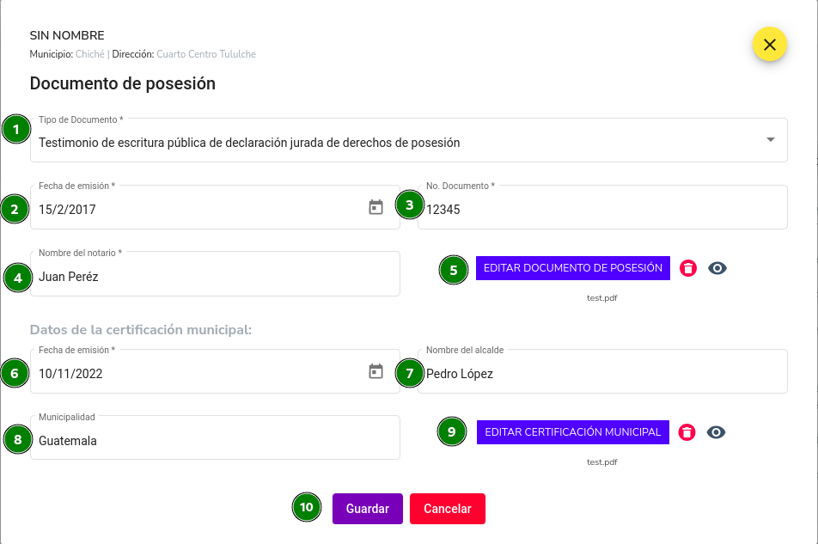Focus the Municipalidad field

tap(215, 437)
